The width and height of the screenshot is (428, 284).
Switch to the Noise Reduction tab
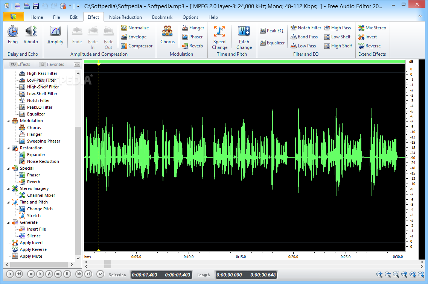[125, 17]
